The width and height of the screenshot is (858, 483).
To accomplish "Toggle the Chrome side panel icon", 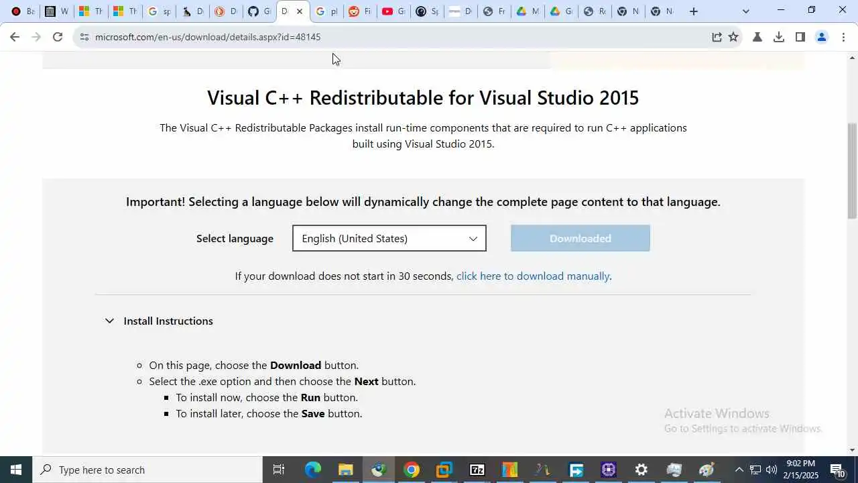I will (x=800, y=37).
